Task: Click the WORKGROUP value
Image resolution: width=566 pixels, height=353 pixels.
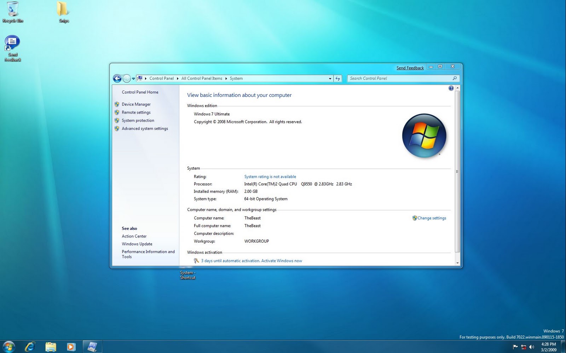Action: (x=256, y=241)
